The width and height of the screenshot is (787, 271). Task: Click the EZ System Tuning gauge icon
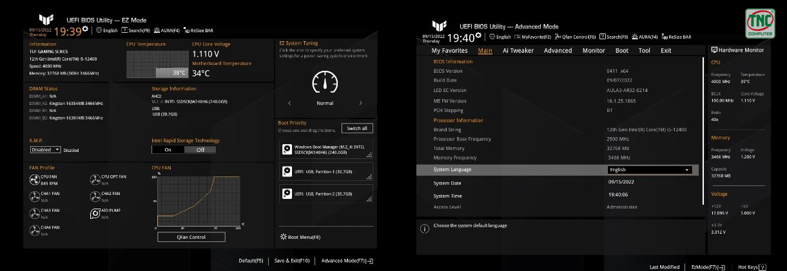pyautogui.click(x=324, y=82)
